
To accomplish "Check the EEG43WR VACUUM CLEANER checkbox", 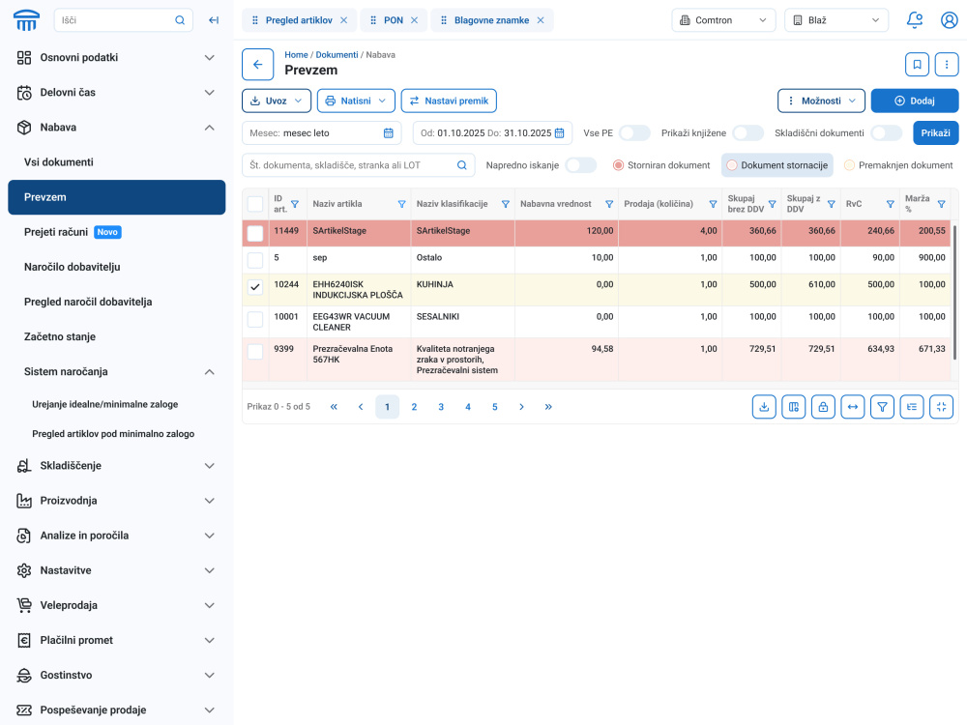I will point(254,319).
